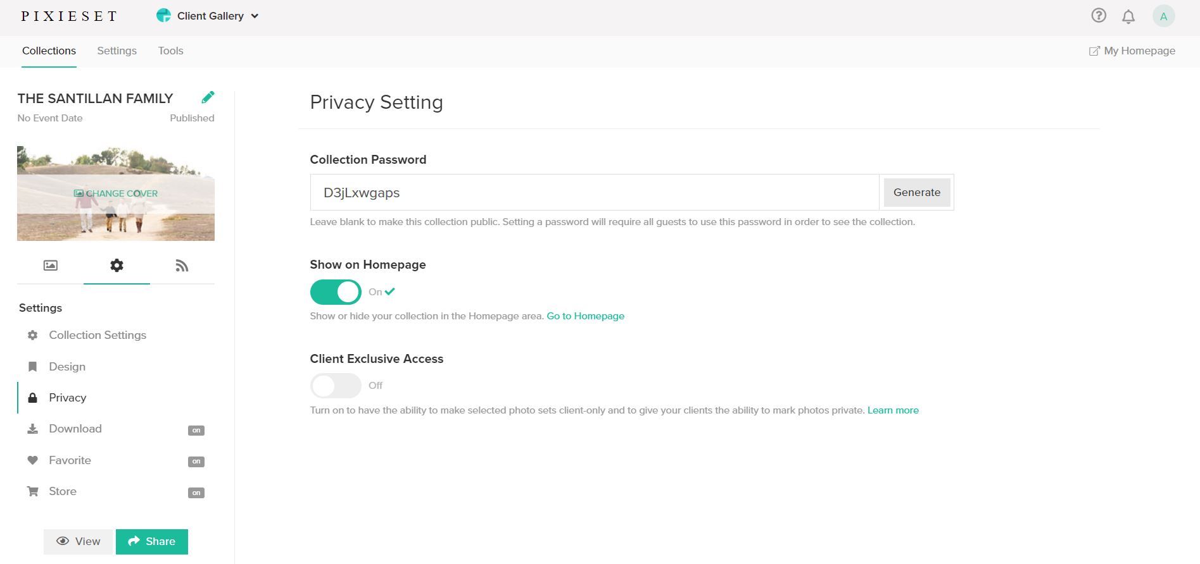Expand the Client Gallery dropdown
The image size is (1200, 564).
[x=208, y=16]
